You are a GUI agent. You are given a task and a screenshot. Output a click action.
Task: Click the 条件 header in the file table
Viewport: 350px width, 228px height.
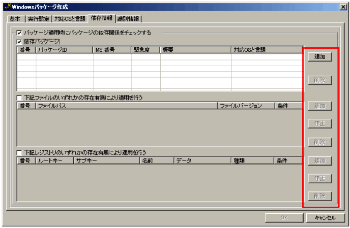coord(289,106)
